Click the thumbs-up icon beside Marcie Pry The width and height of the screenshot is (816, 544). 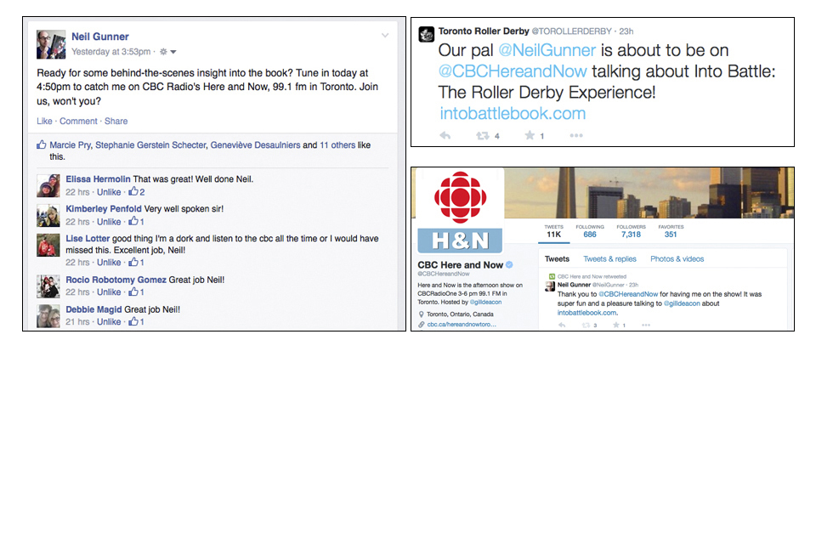coord(41,144)
